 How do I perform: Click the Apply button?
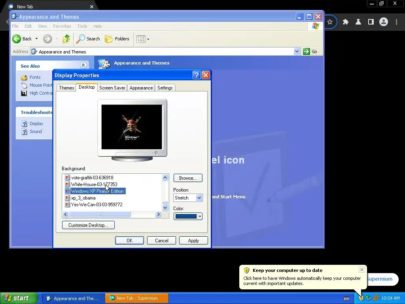point(193,240)
